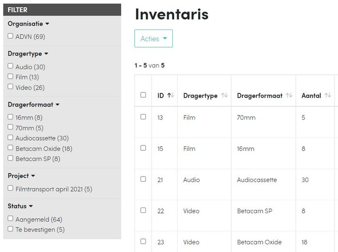Click Video cell in row 22
The height and width of the screenshot is (252, 338).
coord(191,211)
